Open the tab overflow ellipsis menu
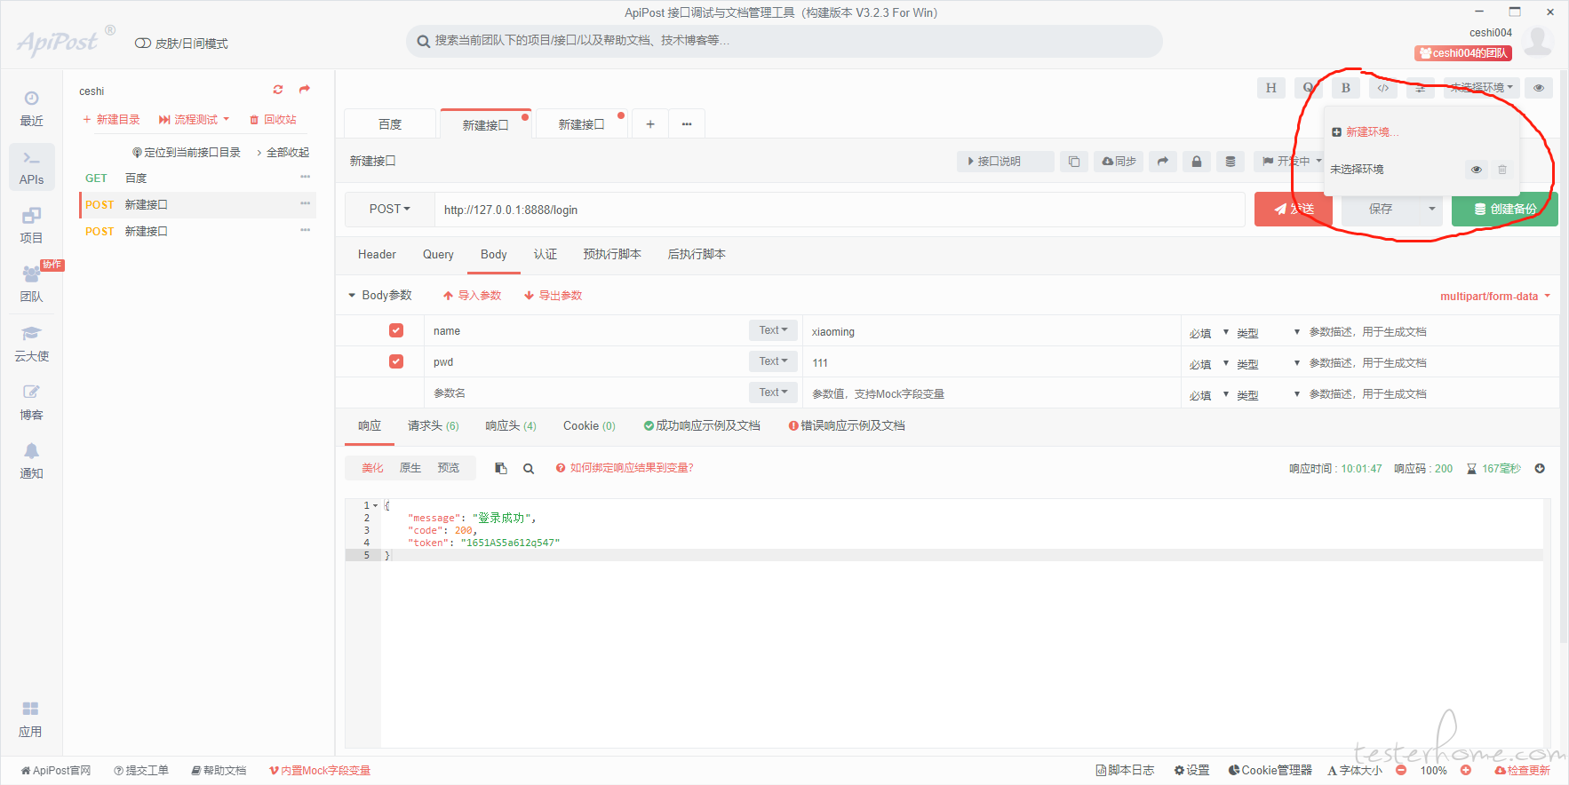Image resolution: width=1569 pixels, height=785 pixels. (687, 124)
